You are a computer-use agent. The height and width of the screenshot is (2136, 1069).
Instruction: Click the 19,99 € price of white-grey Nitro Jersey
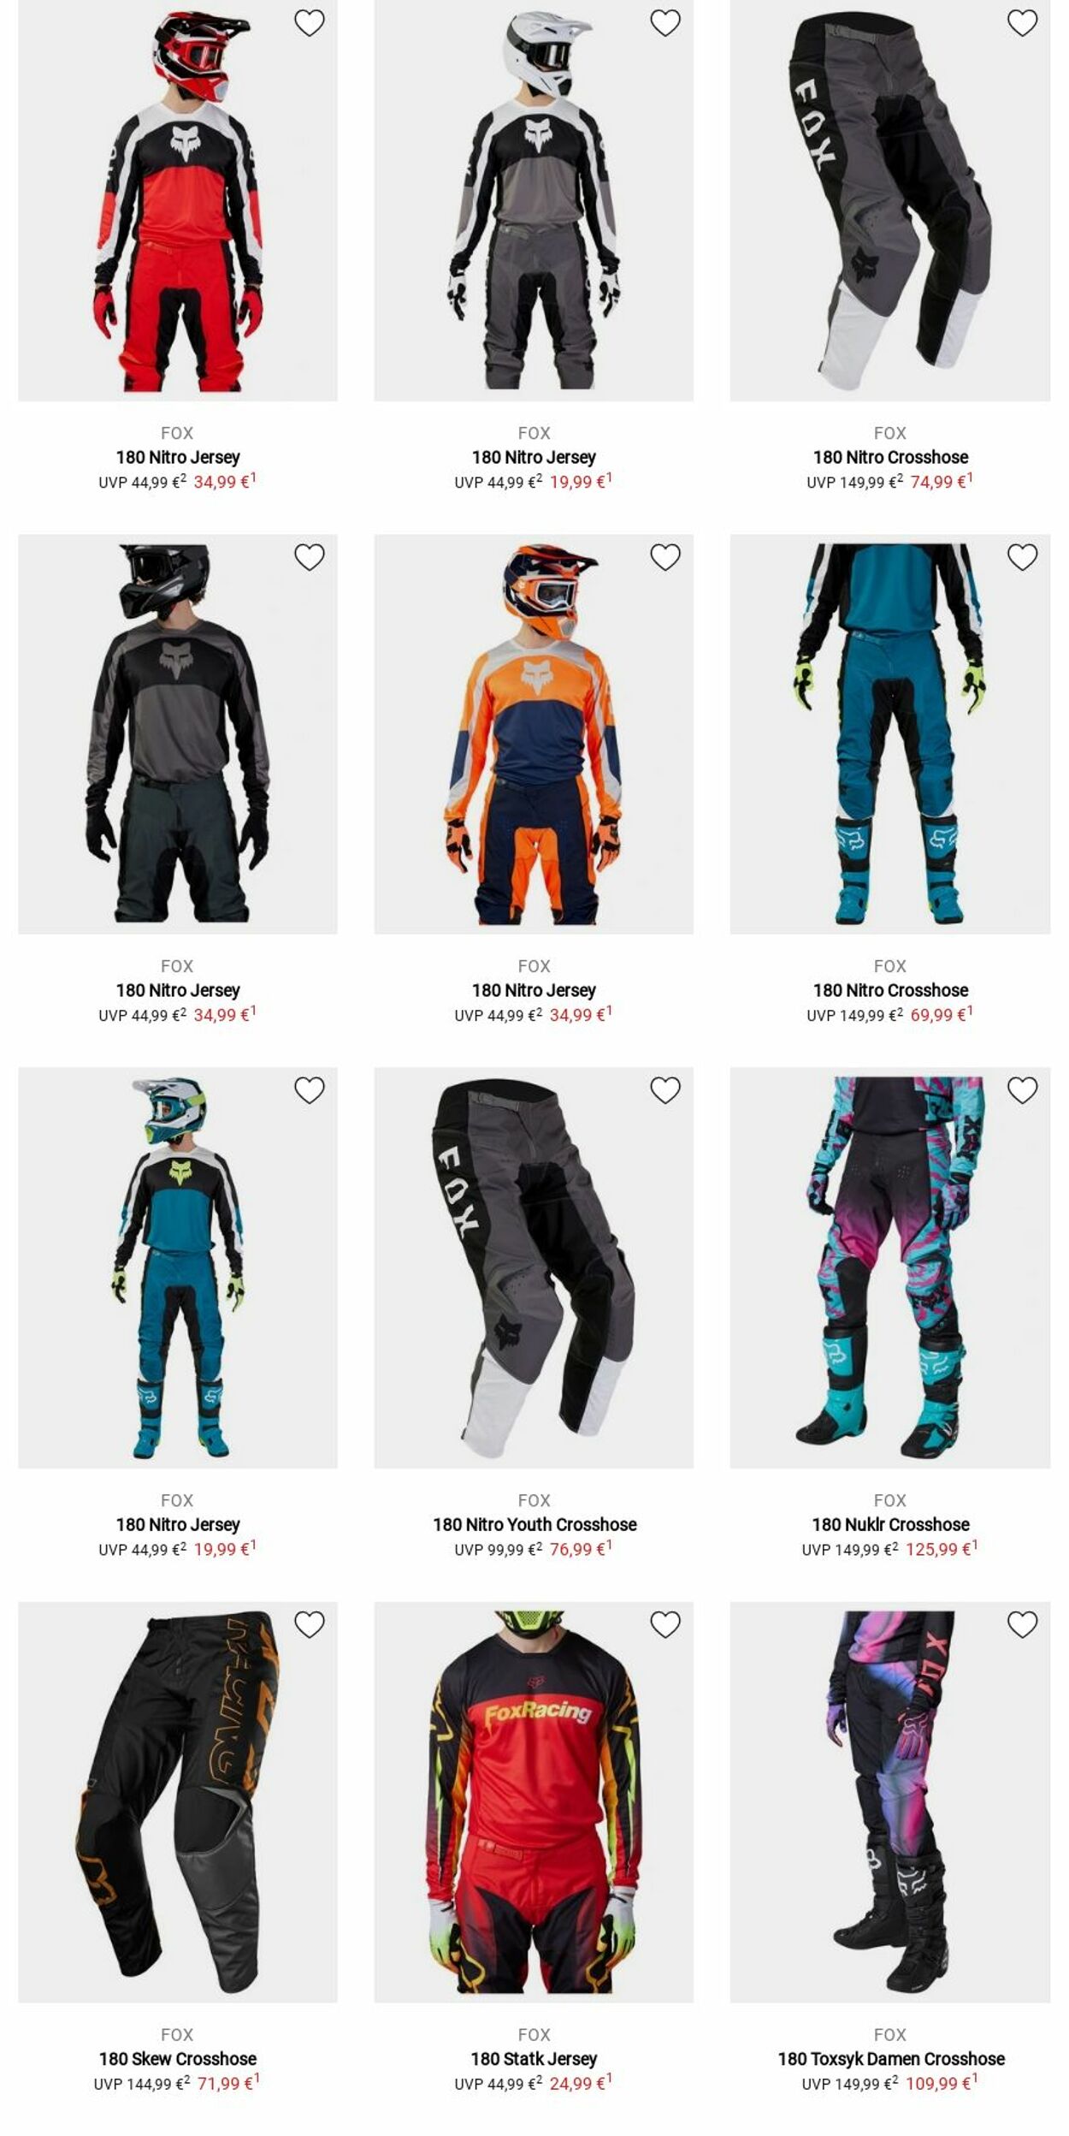(581, 482)
